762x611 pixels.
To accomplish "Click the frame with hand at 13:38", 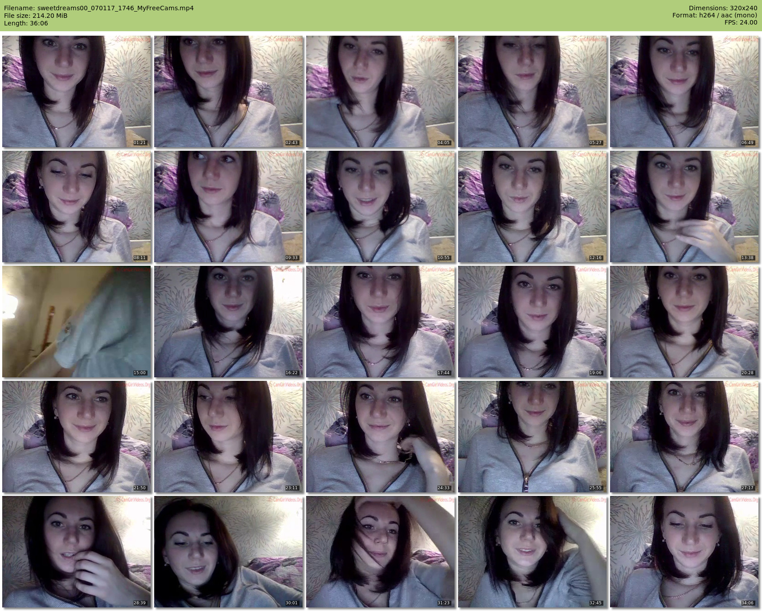I will click(684, 206).
